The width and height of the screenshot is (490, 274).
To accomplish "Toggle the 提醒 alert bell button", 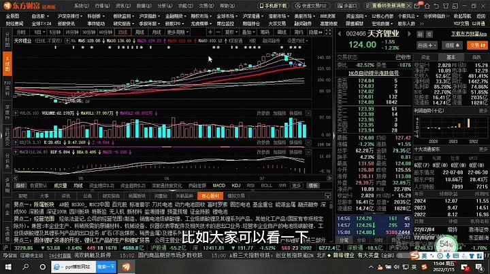I will click(x=452, y=45).
